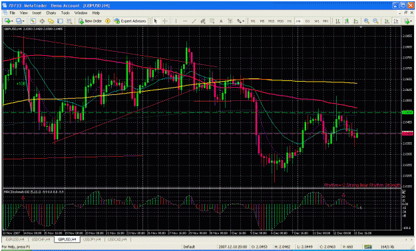Switch to the USDCAD,H4 chart tab

coord(117,240)
